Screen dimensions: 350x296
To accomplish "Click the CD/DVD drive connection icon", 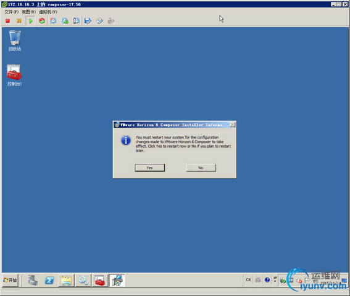I will click(x=99, y=21).
